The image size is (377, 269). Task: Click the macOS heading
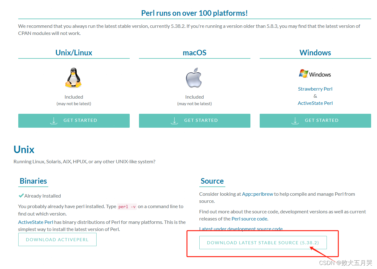[194, 53]
